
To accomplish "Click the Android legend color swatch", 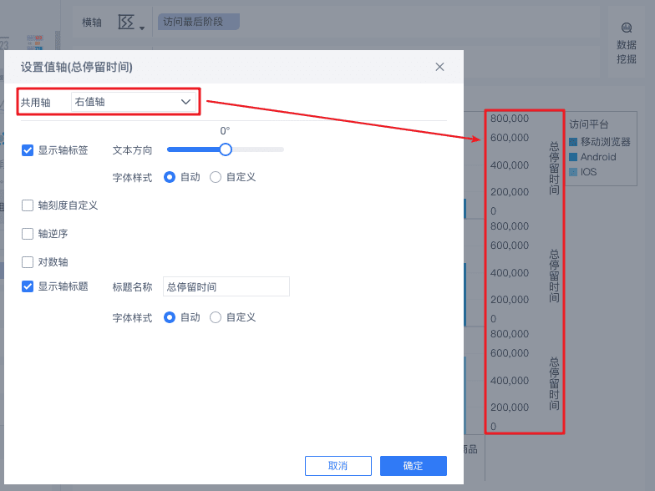I will pyautogui.click(x=573, y=157).
